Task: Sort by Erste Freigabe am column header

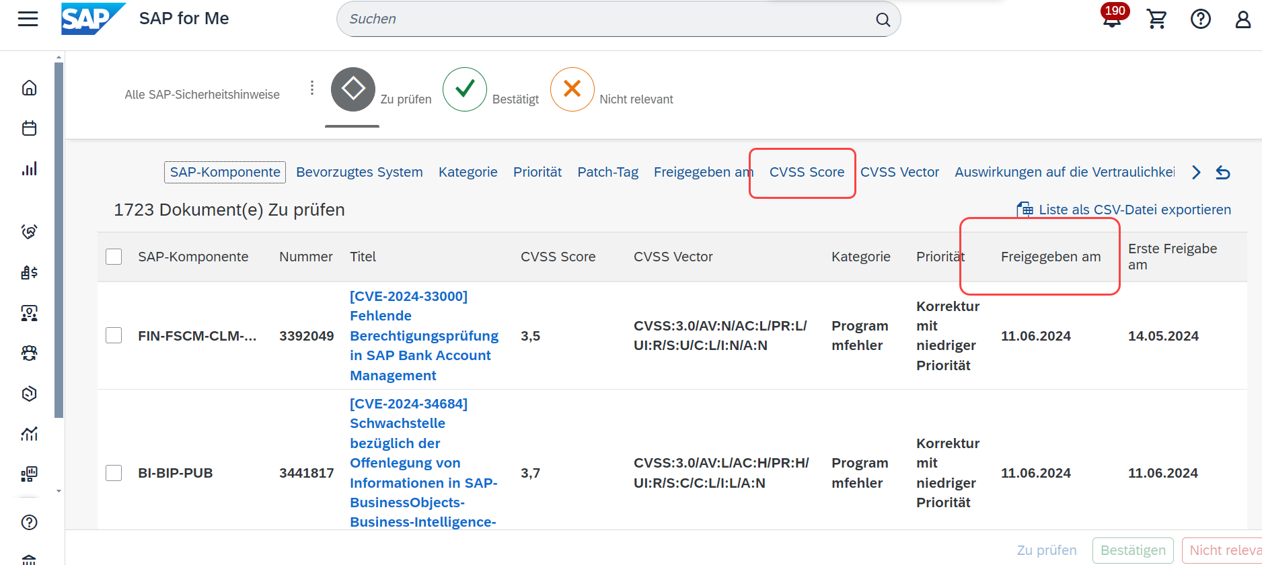Action: pyautogui.click(x=1173, y=257)
